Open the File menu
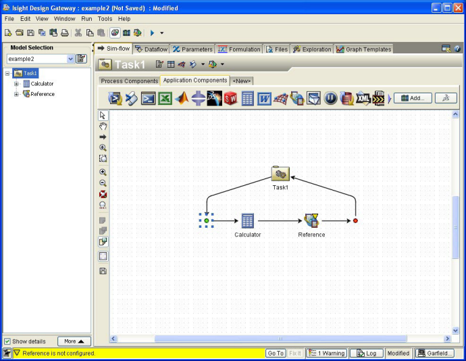The width and height of the screenshot is (466, 361). tap(9, 19)
